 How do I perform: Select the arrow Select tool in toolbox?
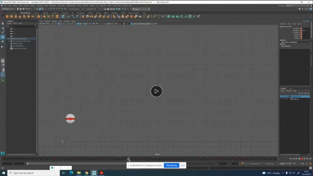(x=3, y=23)
